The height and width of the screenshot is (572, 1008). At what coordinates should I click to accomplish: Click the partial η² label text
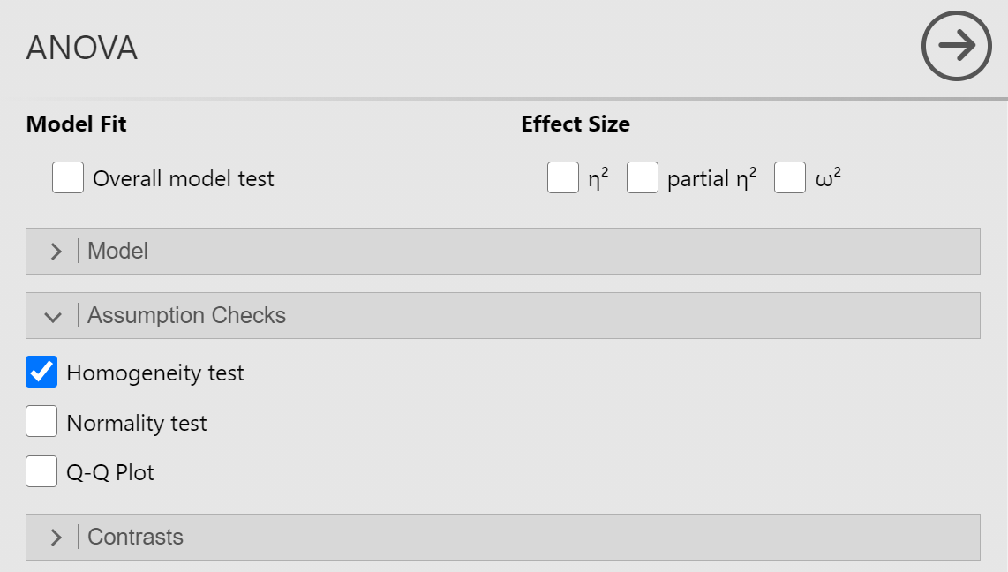(711, 178)
